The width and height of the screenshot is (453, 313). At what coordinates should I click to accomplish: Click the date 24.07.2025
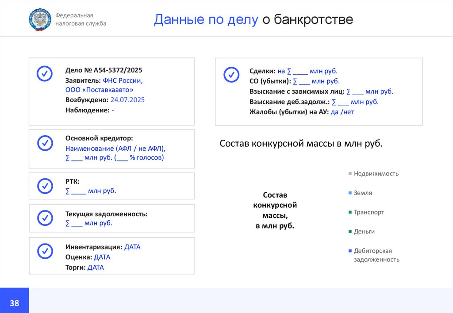click(x=127, y=100)
